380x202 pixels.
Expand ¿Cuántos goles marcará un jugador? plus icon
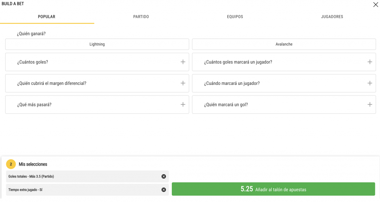(370, 62)
